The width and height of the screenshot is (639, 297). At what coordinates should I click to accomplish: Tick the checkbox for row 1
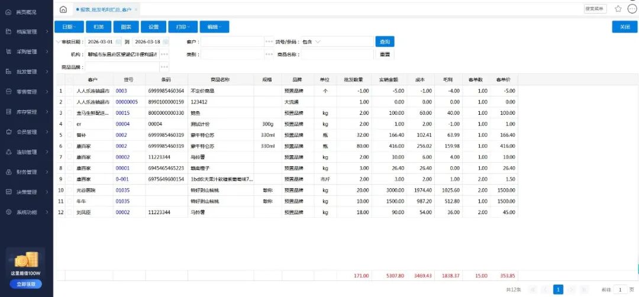click(70, 91)
